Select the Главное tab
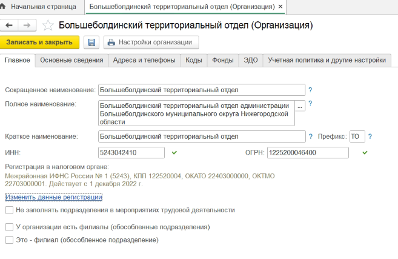Image resolution: width=398 pixels, height=259 pixels. 17,60
